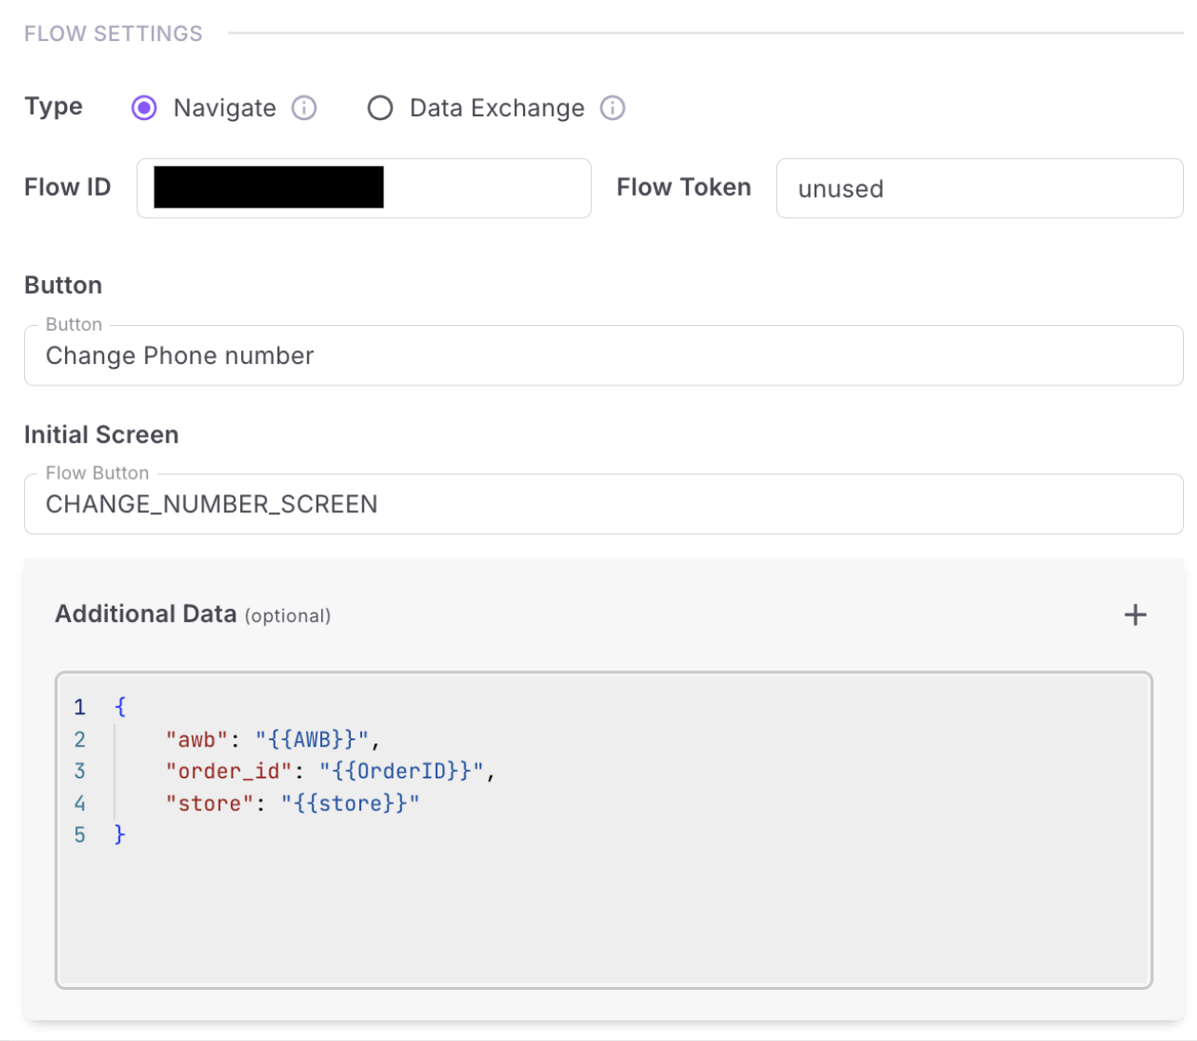The width and height of the screenshot is (1197, 1041).
Task: Place cursor at opening brace on line 1
Action: [x=120, y=708]
